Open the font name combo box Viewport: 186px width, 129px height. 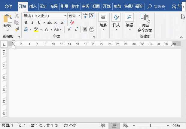[45, 16]
